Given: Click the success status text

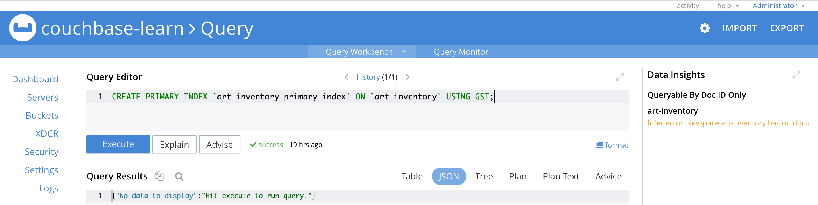Looking at the screenshot, I should 271,145.
